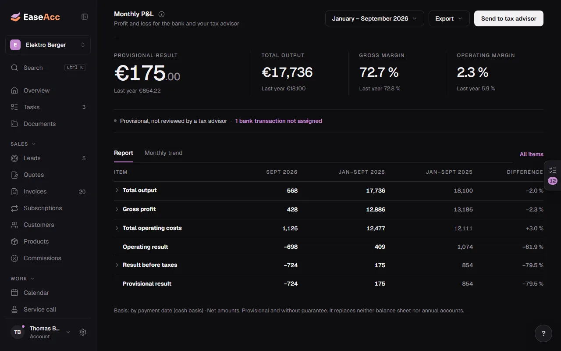
Task: Click the EaseAcc logo icon
Action: coord(15,17)
